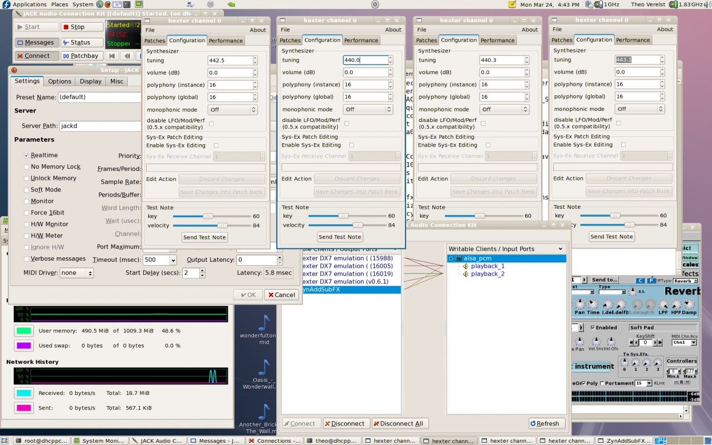The image size is (712, 445).
Task: Launch Firefox from the top panel
Action: click(108, 4)
